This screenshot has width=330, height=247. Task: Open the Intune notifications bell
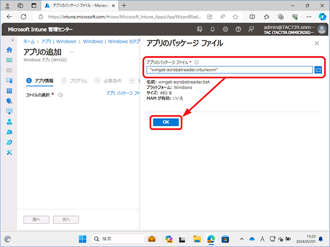212,30
